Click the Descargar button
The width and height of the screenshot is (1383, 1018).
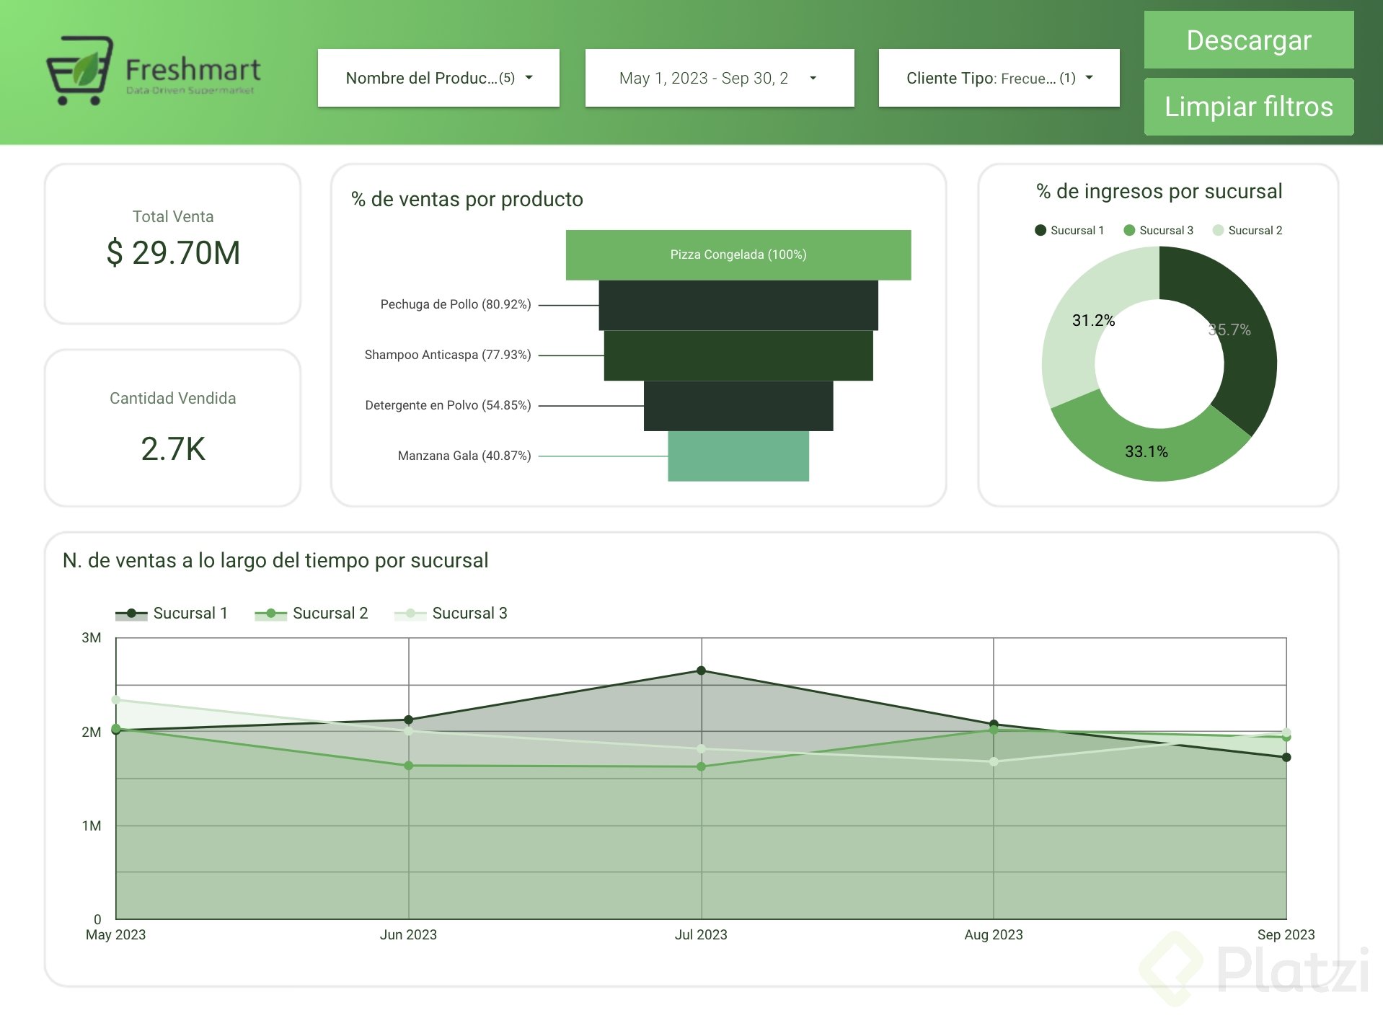pyautogui.click(x=1248, y=40)
